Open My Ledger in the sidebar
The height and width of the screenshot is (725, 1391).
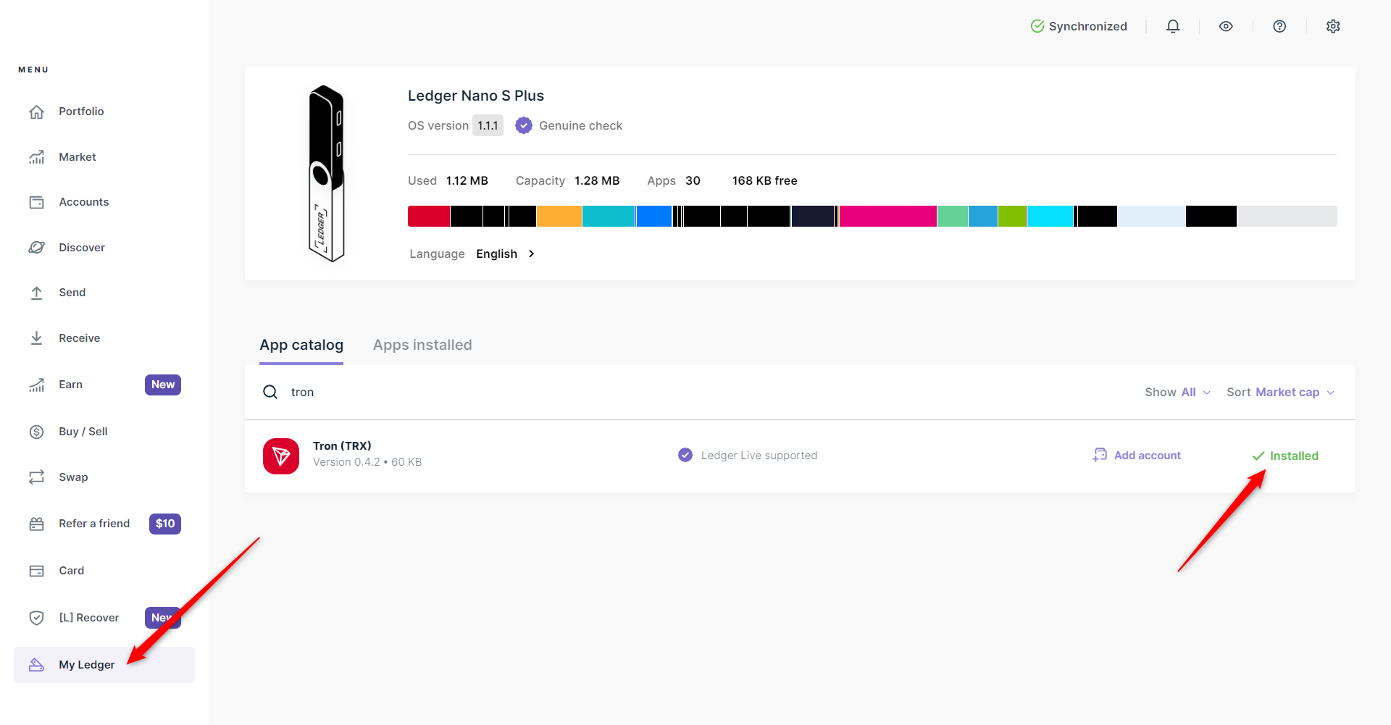click(x=86, y=664)
